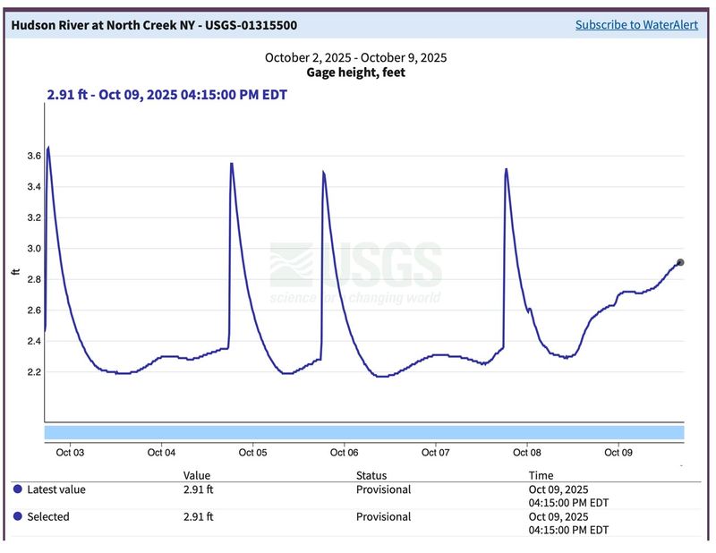Screen dimensions: 716x553
Task: Click the Oct 04 label on the time axis
Action: 161,453
